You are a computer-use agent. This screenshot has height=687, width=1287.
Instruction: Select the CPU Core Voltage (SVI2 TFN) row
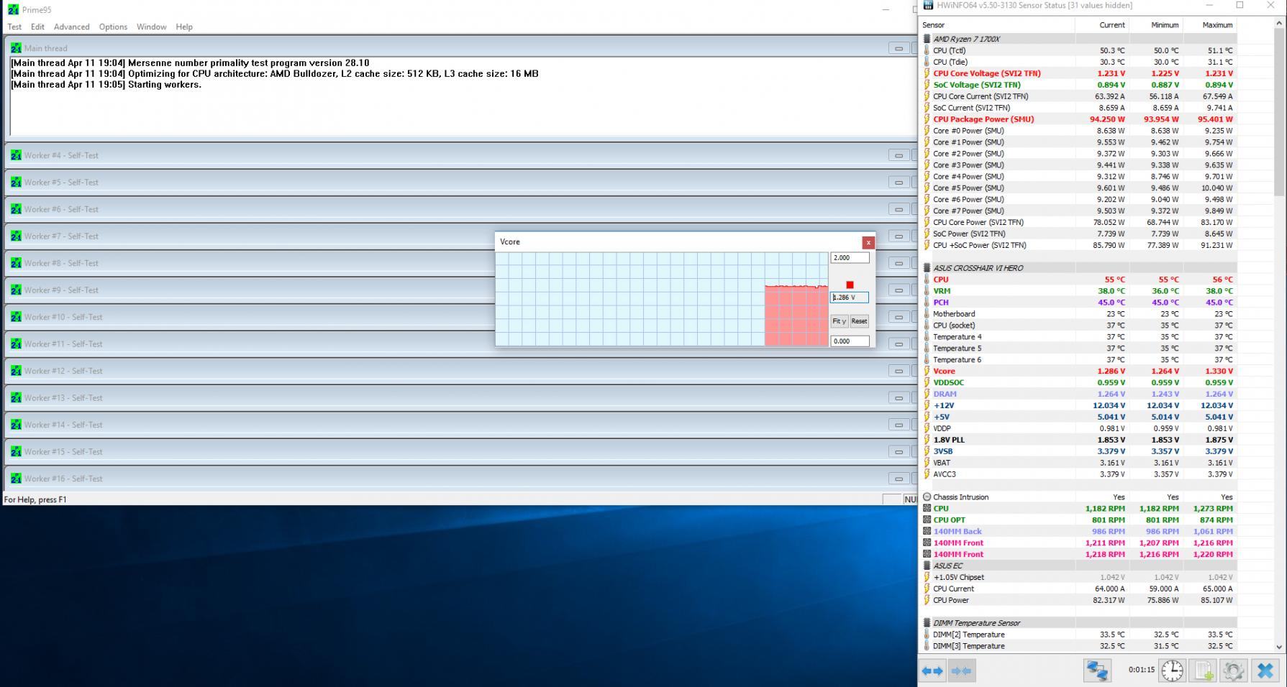1078,73
